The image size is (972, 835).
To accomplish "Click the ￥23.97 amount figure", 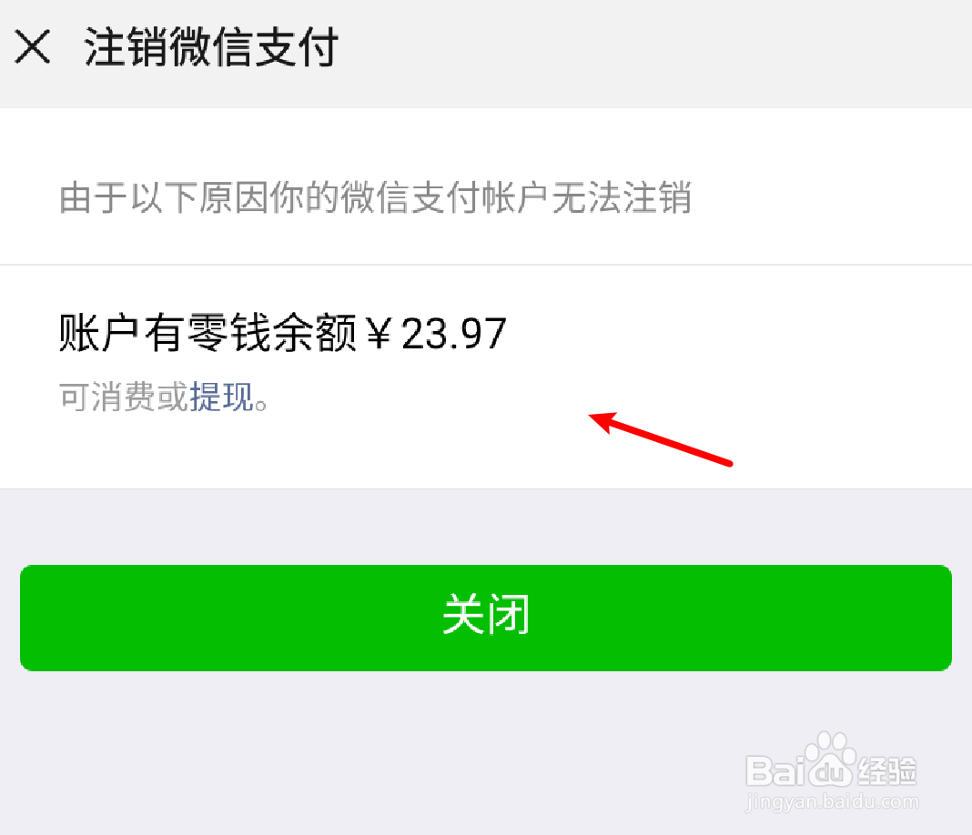I will tap(436, 333).
